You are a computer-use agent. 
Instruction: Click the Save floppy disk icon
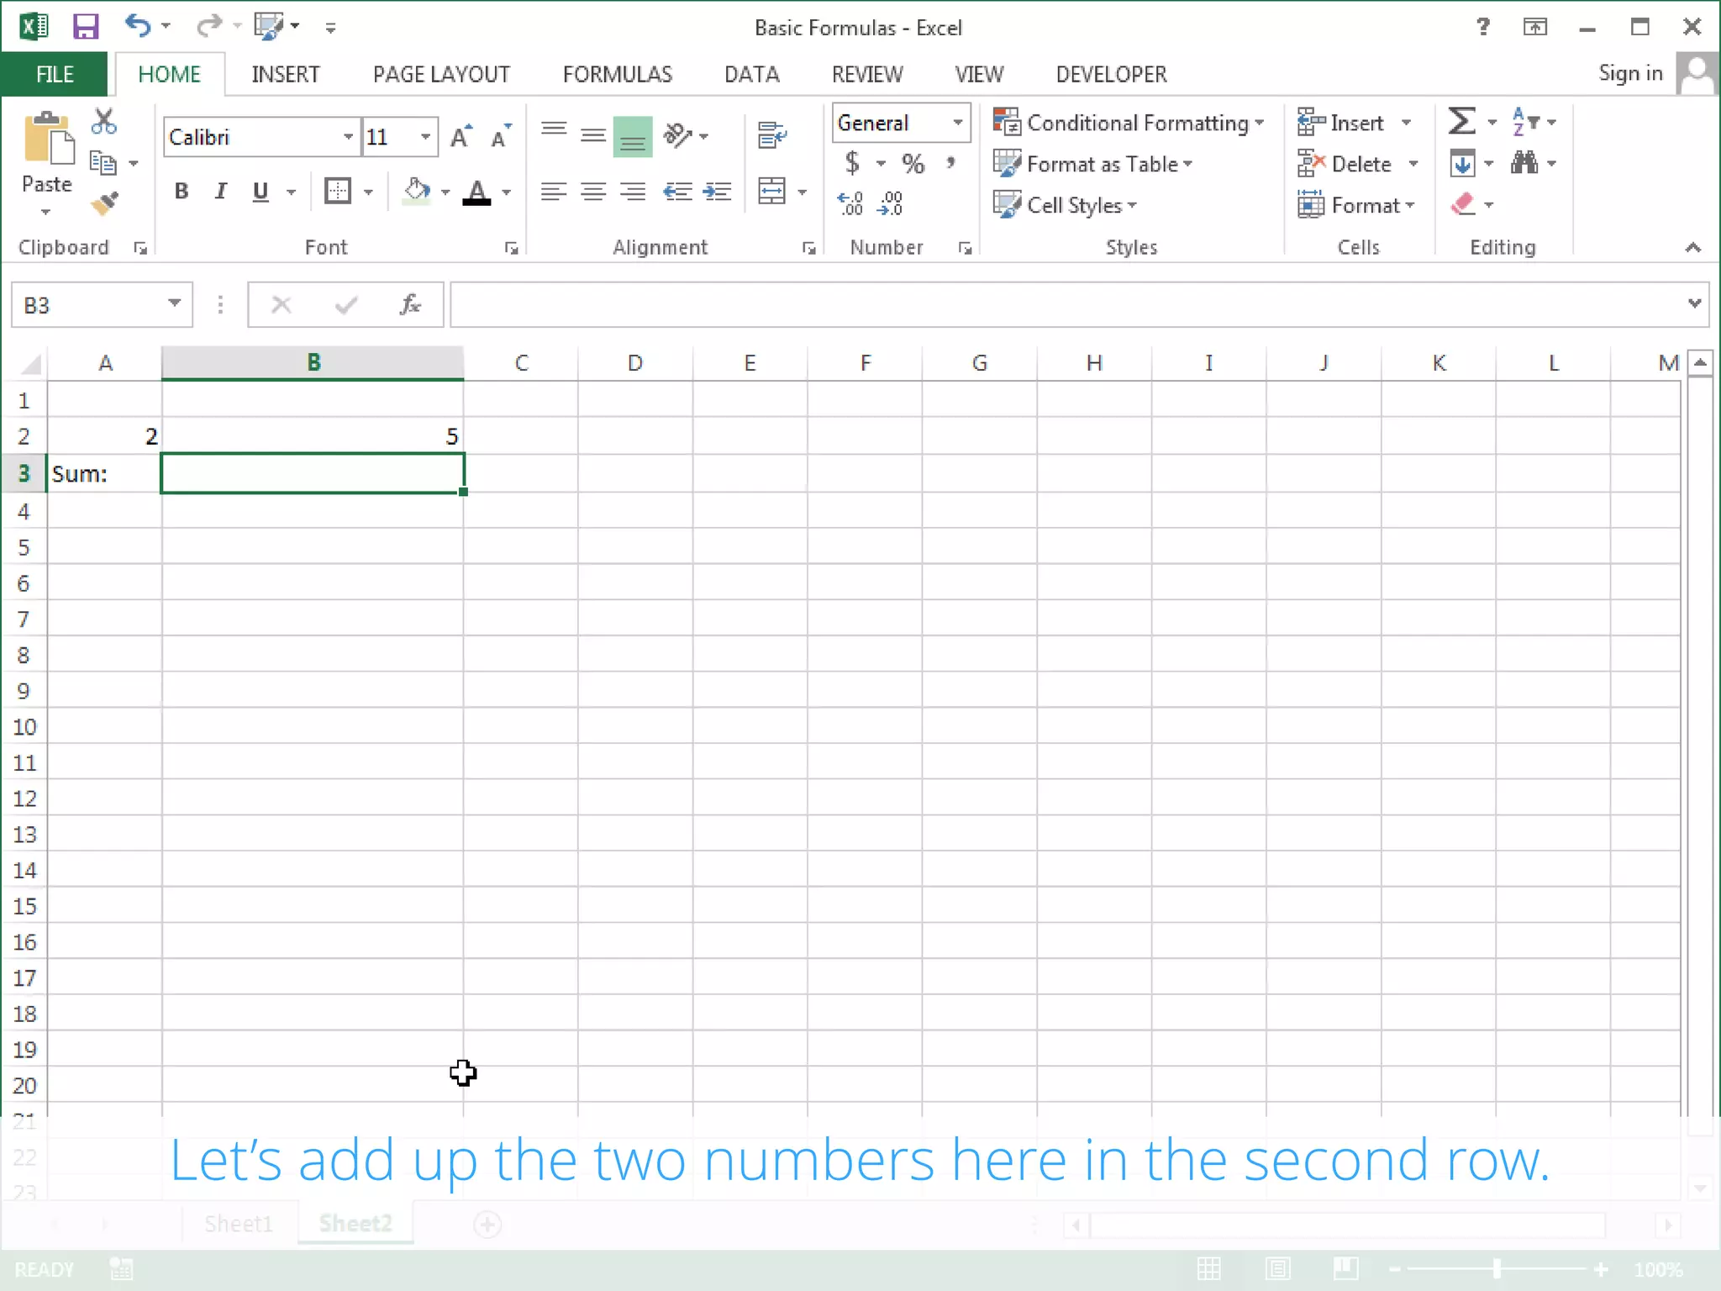86,27
